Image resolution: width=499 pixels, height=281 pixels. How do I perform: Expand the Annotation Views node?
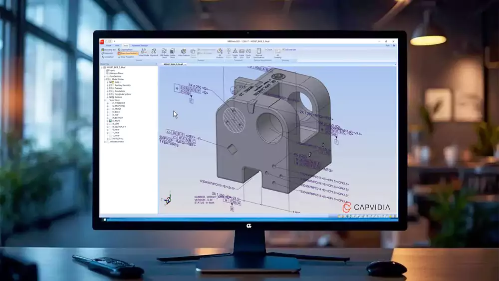[x=105, y=142]
